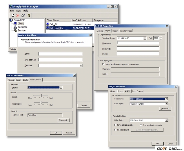Click MAC address 0050560122A4
Image resolution: width=184 pixels, height=151 pixels.
pos(82,24)
